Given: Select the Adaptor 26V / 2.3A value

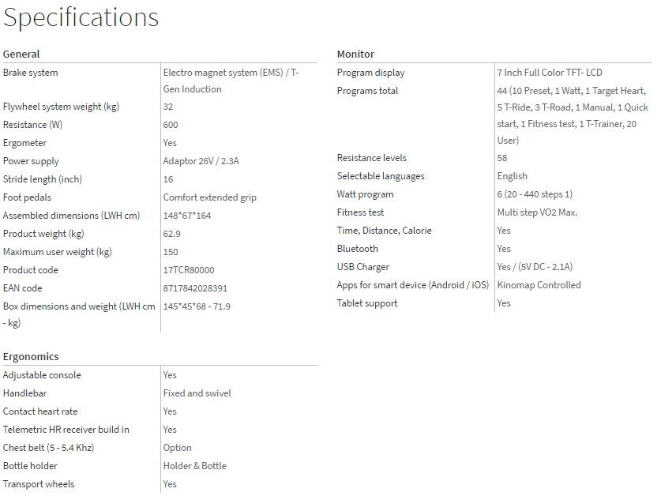Looking at the screenshot, I should point(201,161).
